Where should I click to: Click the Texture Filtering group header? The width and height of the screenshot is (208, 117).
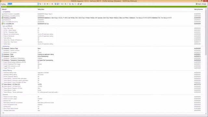tap(7, 71)
